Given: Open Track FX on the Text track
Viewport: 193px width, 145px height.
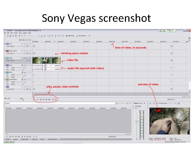Looking at the screenshot, I should pos(25,44).
